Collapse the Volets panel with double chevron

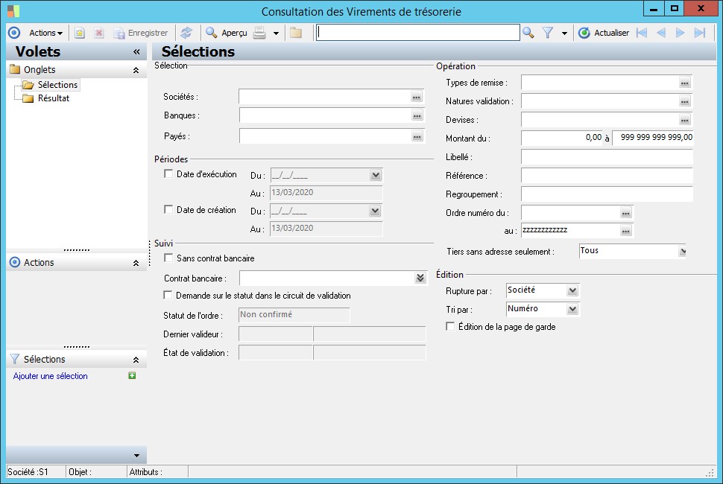click(136, 52)
